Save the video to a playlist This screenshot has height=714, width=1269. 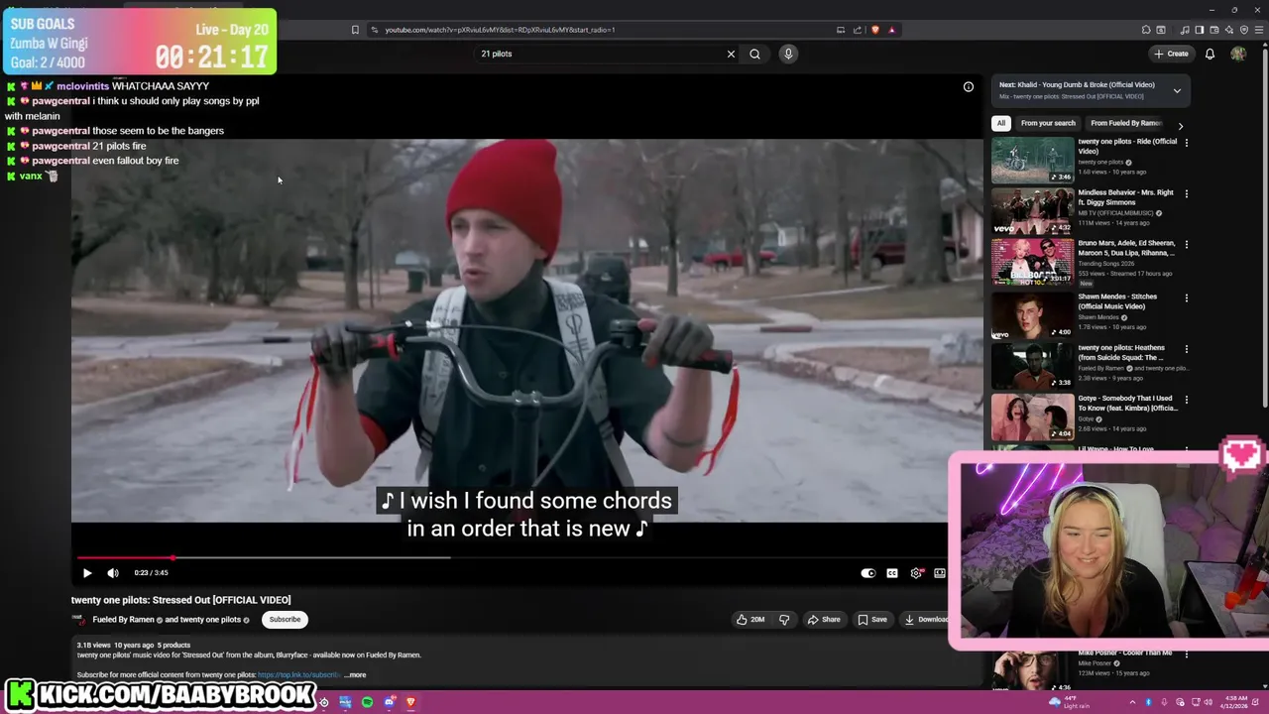coord(872,619)
